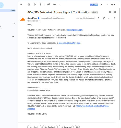Image resolution: width=121 pixels, height=128 pixels.
Task: Go to newer email arrow
Action: [x=102, y=5]
